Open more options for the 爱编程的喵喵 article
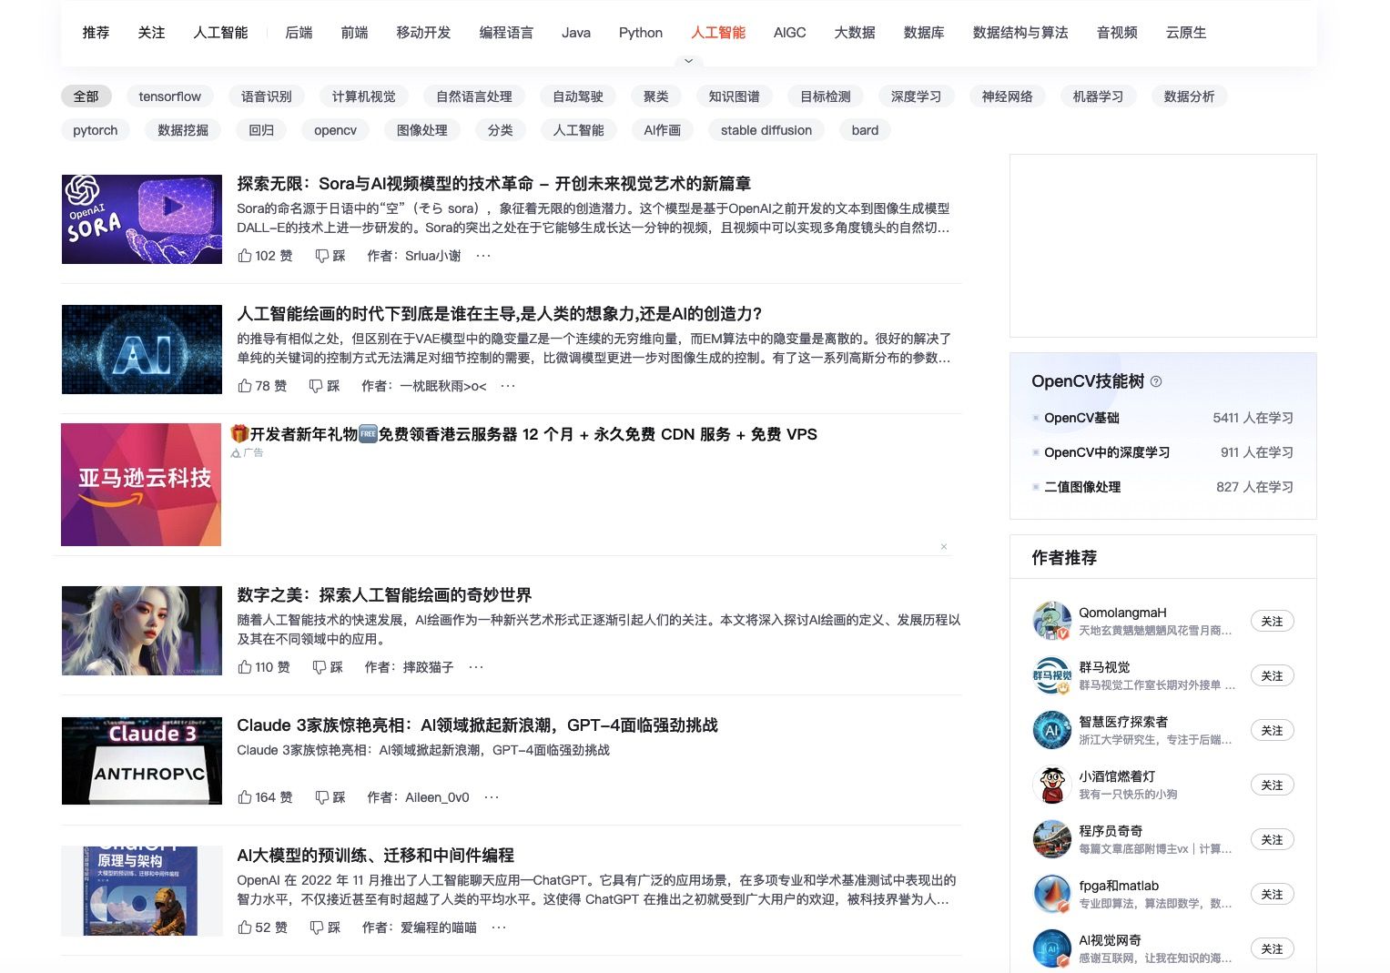 pyautogui.click(x=499, y=927)
